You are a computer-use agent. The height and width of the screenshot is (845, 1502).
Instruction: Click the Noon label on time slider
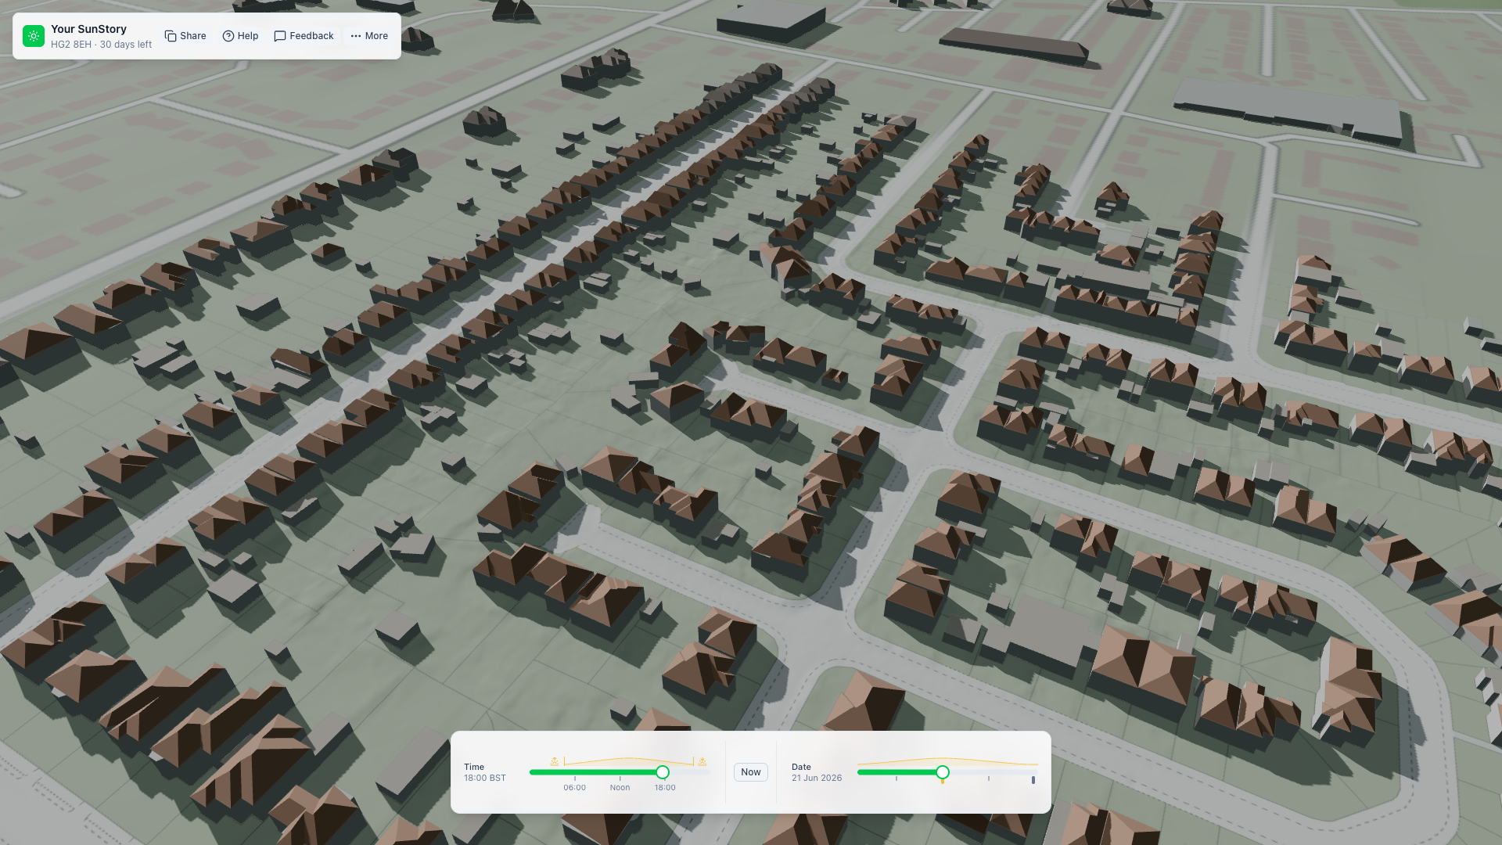tap(620, 788)
